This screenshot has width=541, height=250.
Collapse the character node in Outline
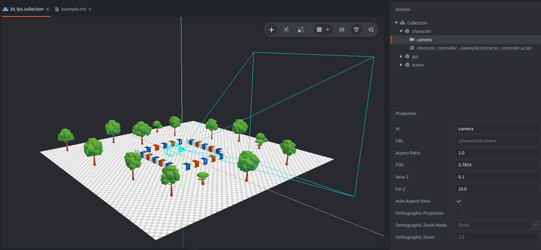click(401, 31)
